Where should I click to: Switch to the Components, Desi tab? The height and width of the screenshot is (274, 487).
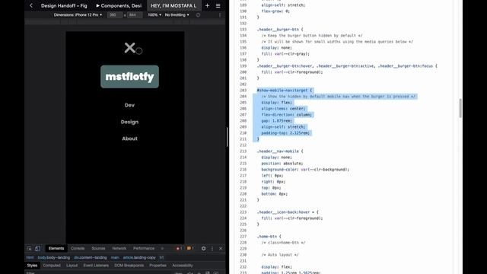click(x=119, y=5)
